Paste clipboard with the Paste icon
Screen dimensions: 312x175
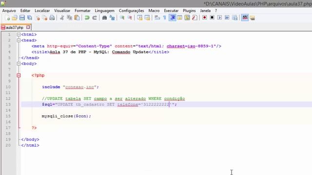coord(77,18)
